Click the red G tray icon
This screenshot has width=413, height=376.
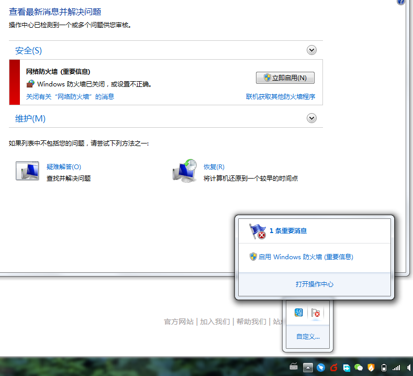tap(334, 367)
